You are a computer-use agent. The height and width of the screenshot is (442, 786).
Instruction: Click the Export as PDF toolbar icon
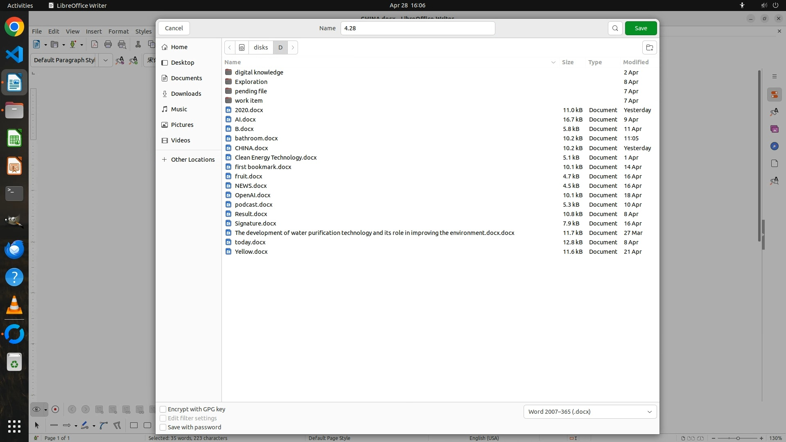95,45
